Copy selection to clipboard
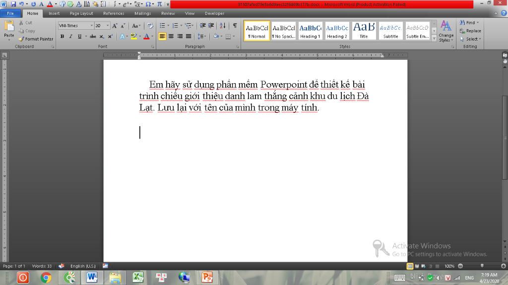The height and width of the screenshot is (285, 508). (x=27, y=31)
